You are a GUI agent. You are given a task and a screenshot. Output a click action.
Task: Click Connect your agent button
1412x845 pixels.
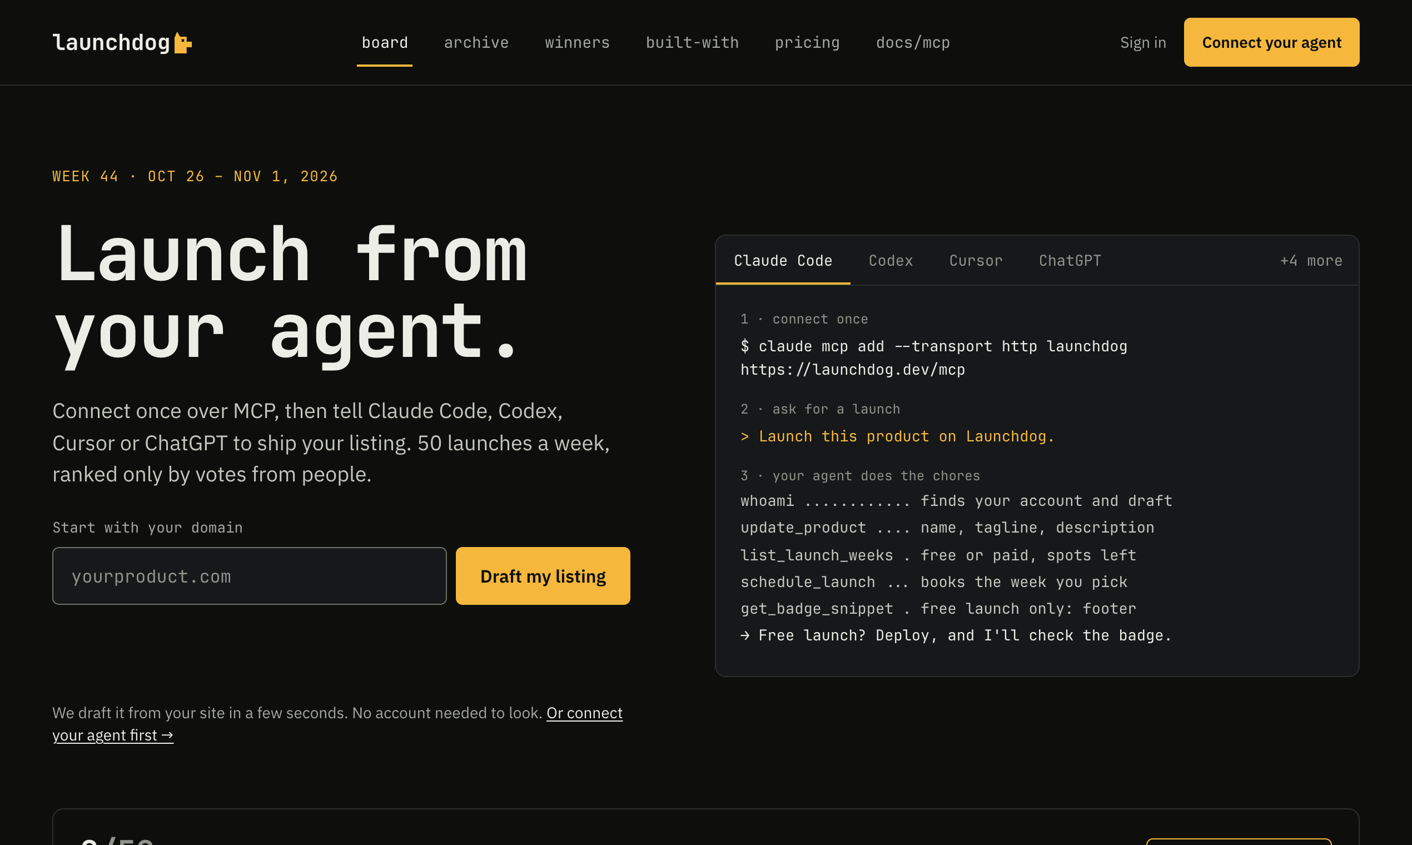pos(1271,42)
